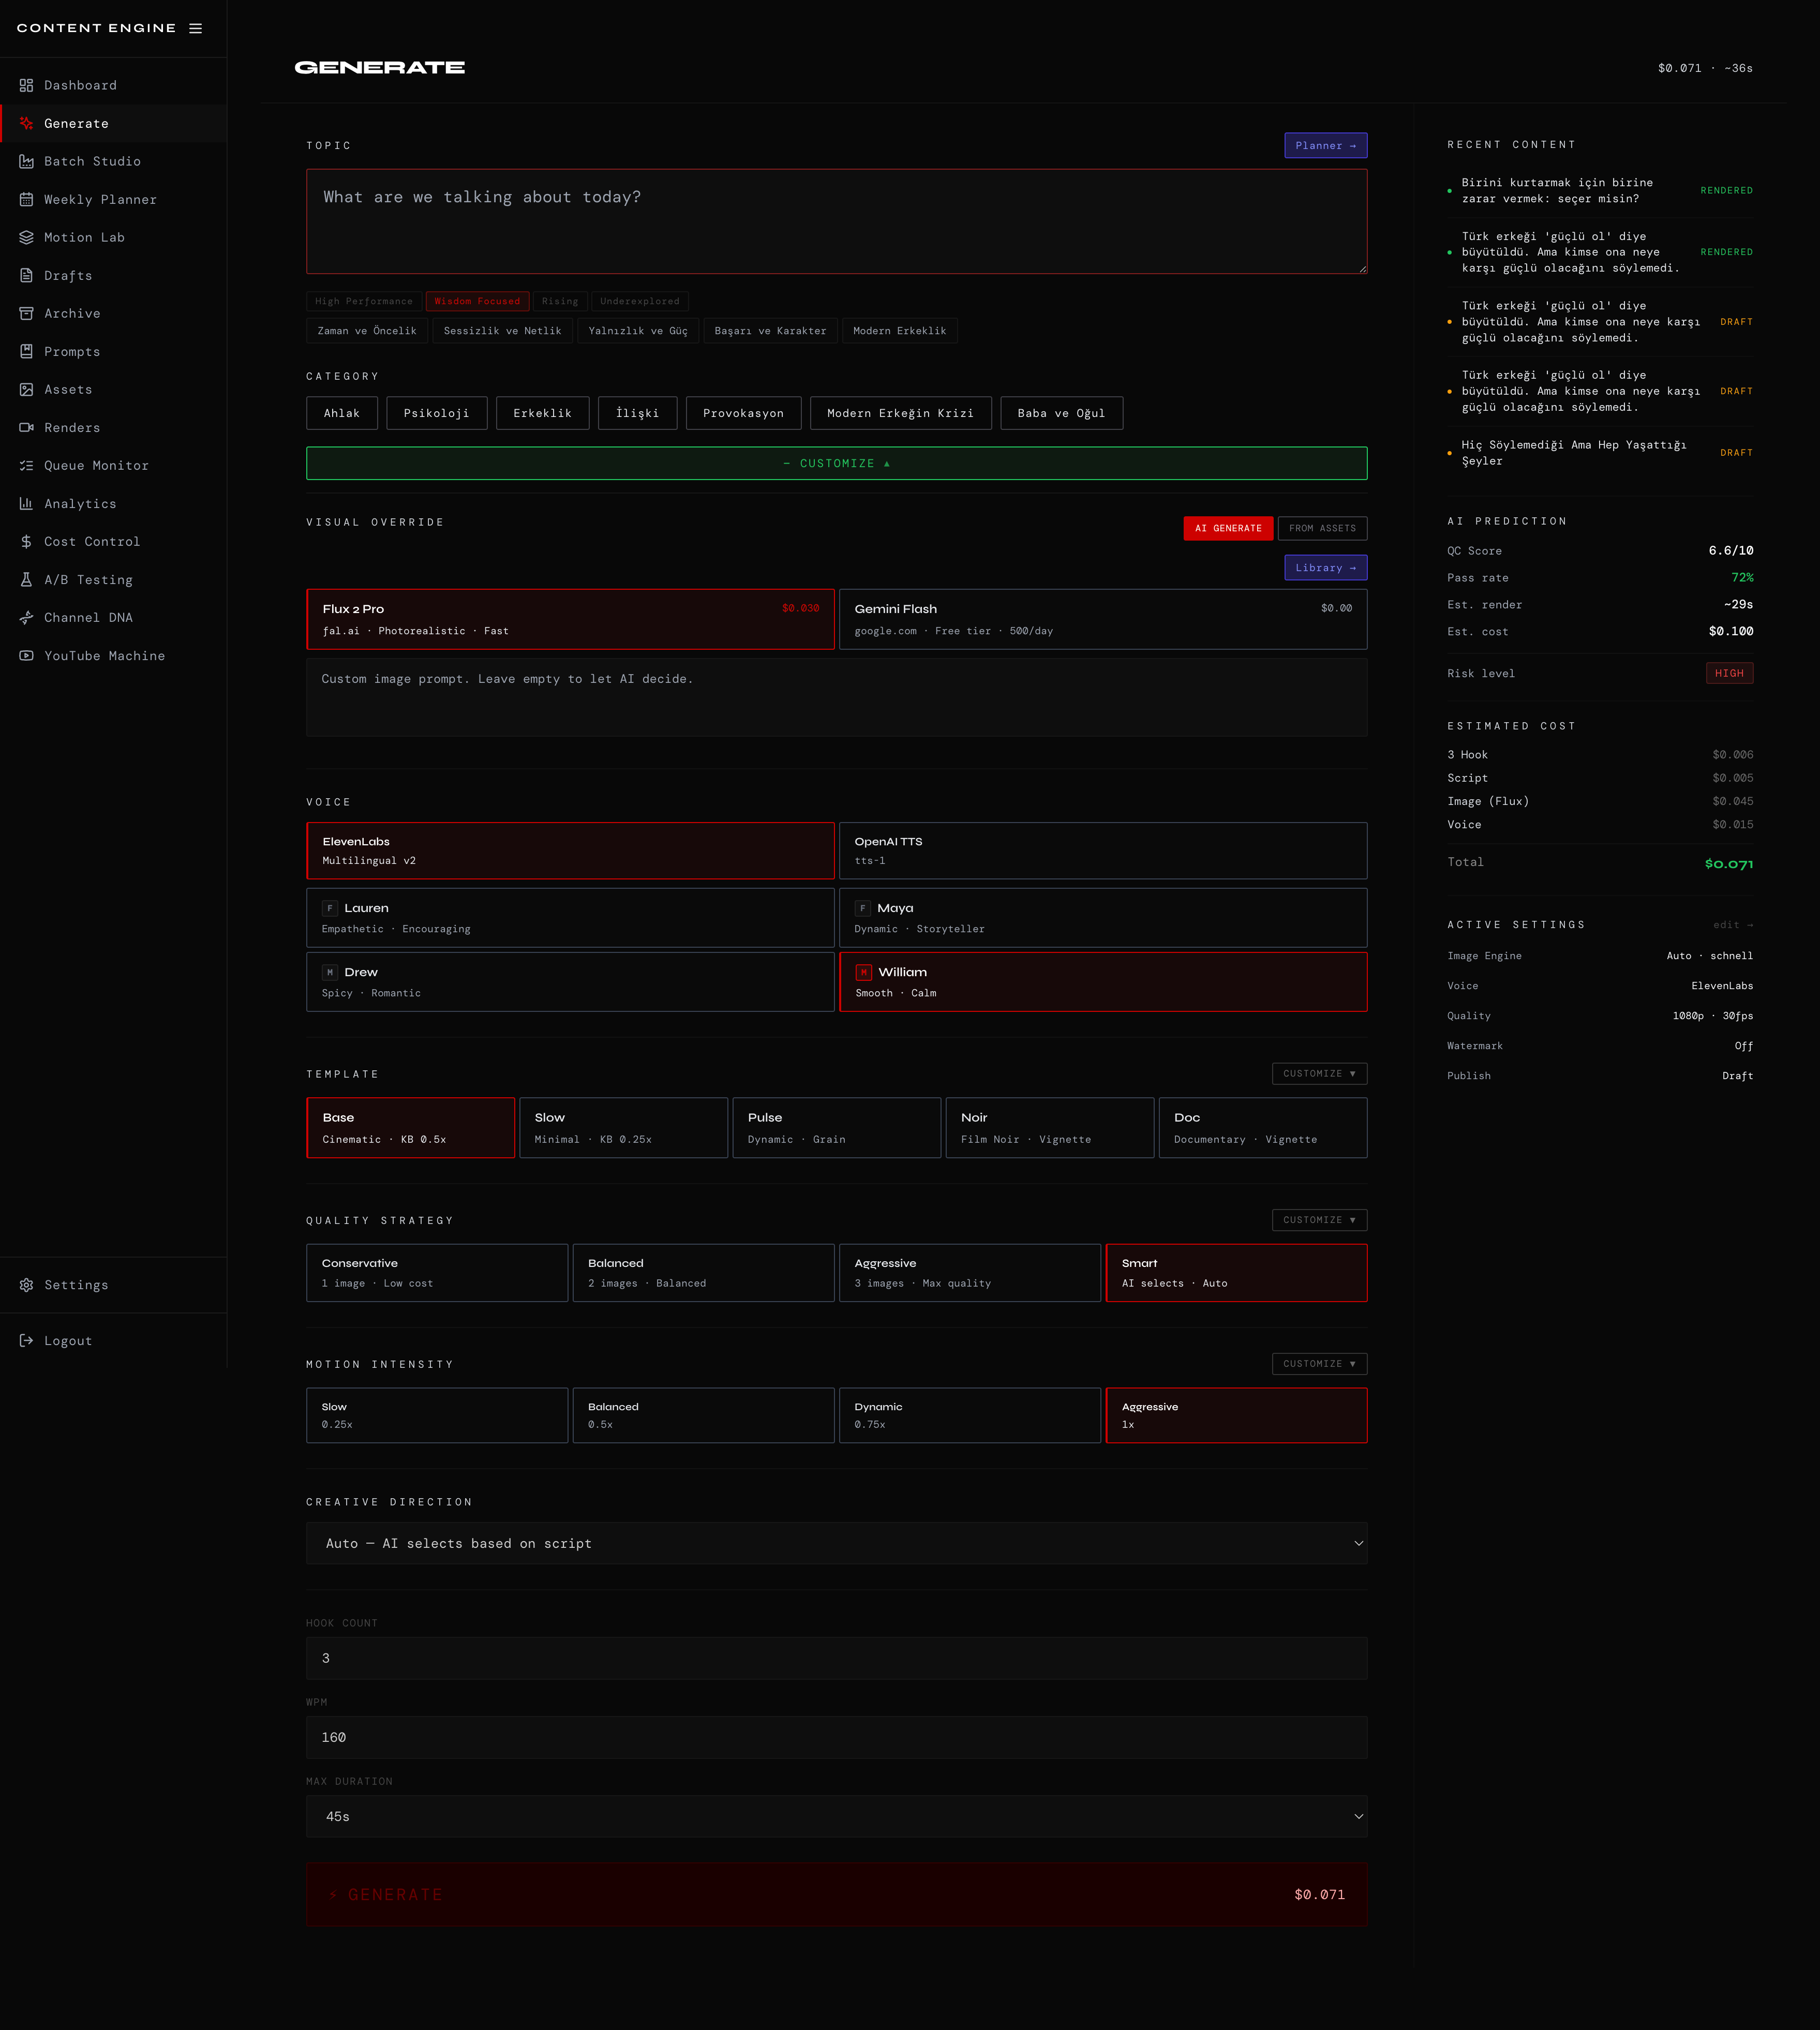Click the Assets image icon
The height and width of the screenshot is (2030, 1820).
click(x=27, y=389)
